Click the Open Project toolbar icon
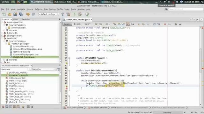 pos(15,14)
